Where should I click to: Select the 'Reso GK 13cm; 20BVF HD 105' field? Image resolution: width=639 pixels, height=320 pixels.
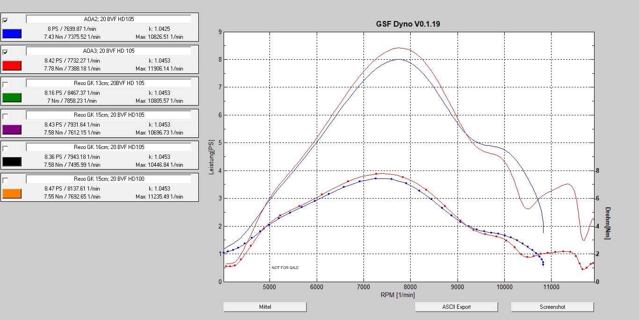point(109,83)
